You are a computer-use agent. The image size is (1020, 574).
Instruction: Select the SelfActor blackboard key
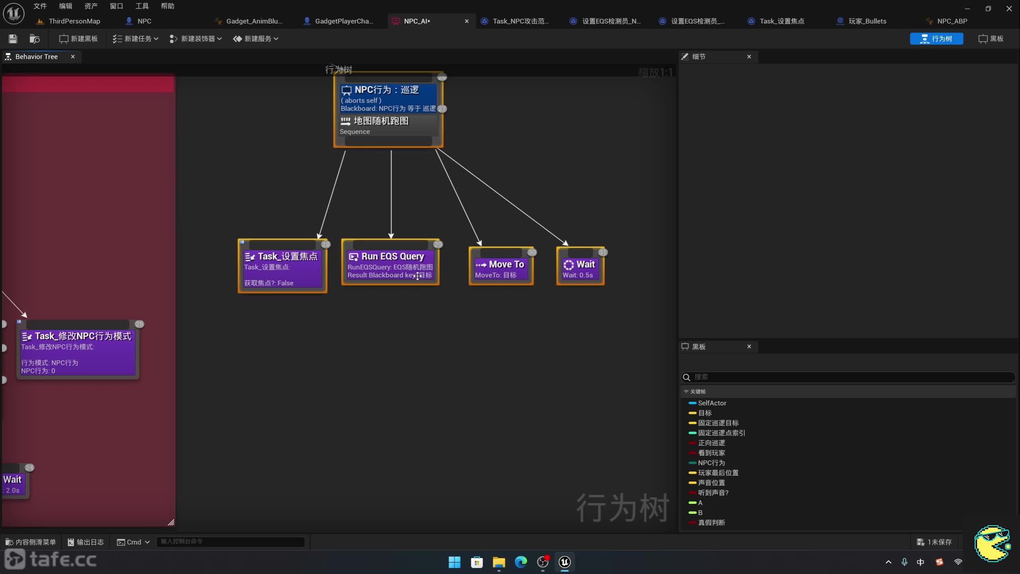(712, 403)
